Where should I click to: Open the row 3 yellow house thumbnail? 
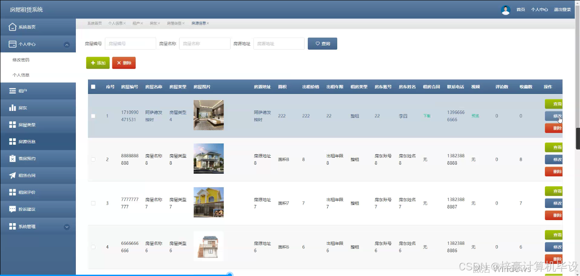click(209, 202)
